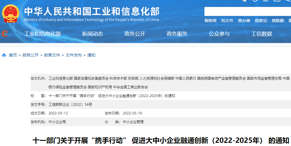Click the 通知 breadcrumb link
Viewport: 291px width, 146px height.
pos(91,55)
